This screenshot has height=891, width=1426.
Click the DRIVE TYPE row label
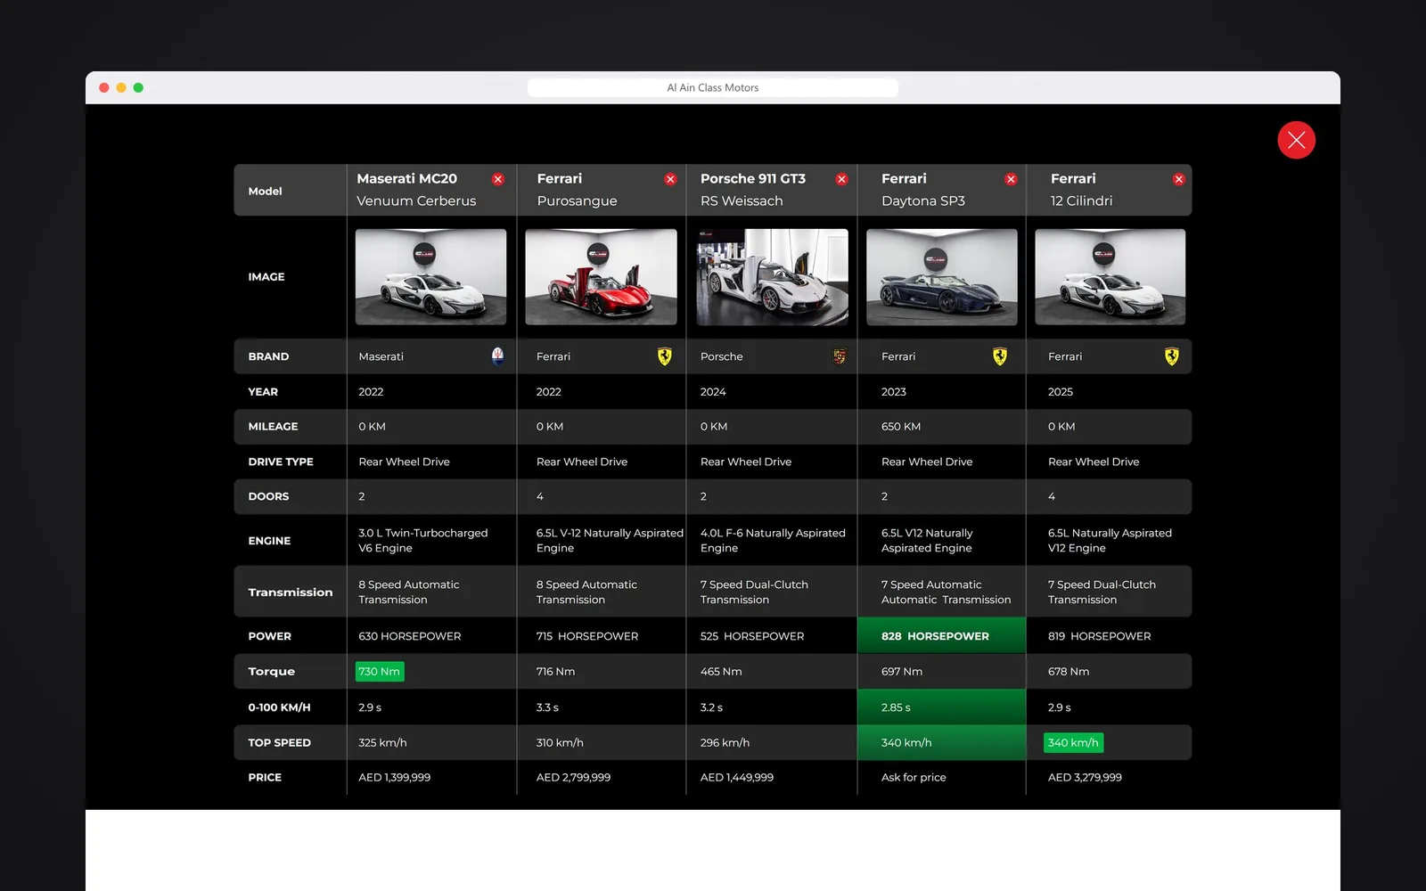click(281, 462)
